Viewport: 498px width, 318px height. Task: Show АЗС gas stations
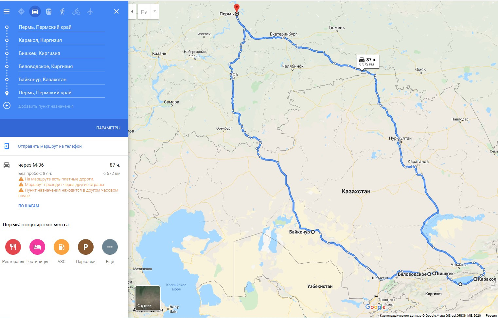(62, 251)
